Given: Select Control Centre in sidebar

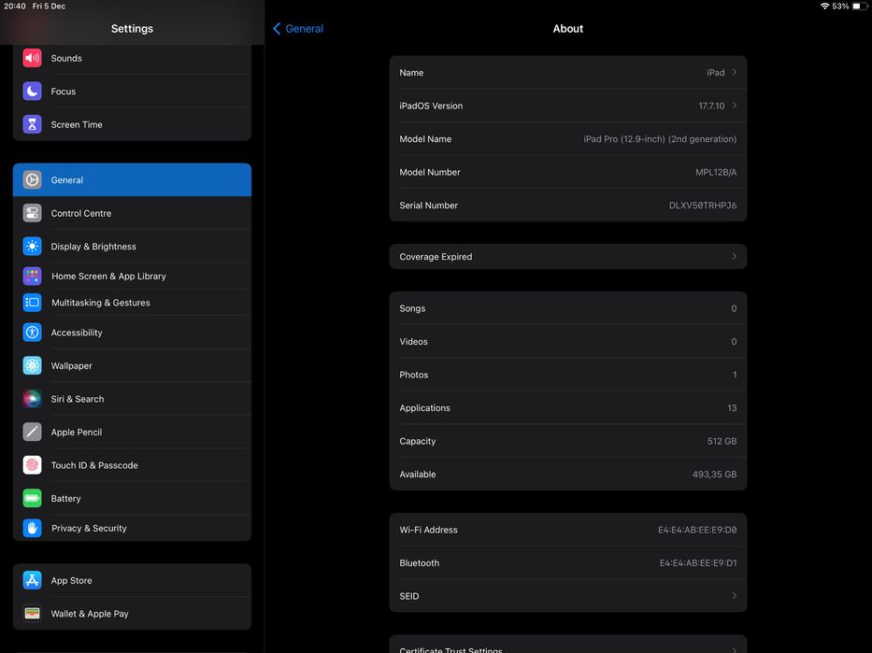Looking at the screenshot, I should [132, 213].
